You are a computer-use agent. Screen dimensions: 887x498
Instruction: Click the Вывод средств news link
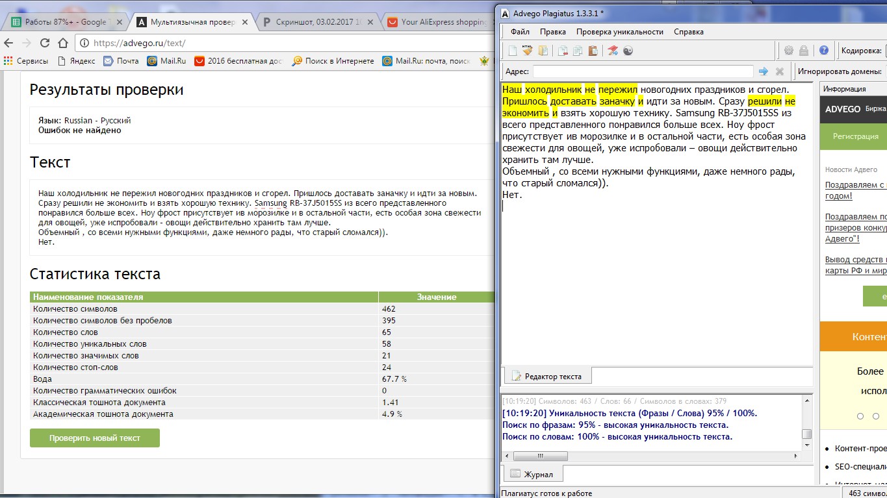[x=856, y=266]
